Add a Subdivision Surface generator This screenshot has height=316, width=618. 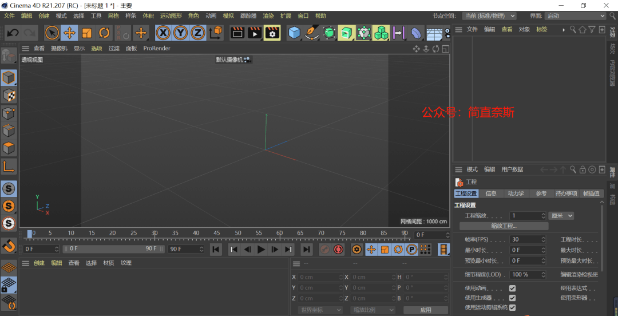(x=329, y=33)
